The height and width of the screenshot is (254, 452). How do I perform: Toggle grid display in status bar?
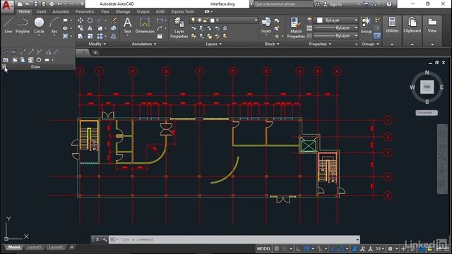pos(276,248)
